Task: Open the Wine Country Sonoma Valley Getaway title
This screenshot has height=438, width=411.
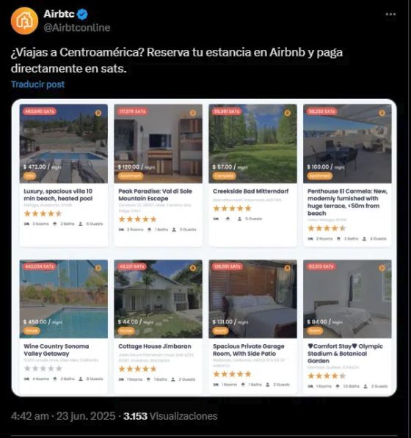Action: (x=57, y=350)
